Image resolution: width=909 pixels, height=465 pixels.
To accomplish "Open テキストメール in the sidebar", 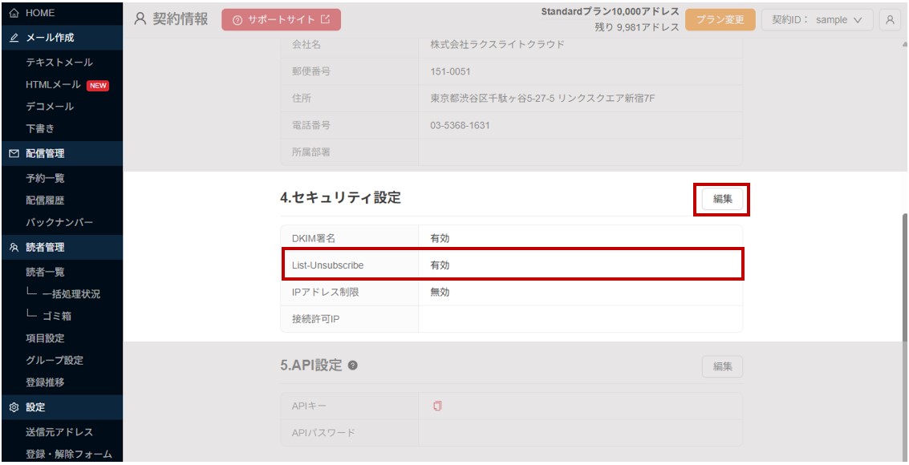I will (x=59, y=62).
